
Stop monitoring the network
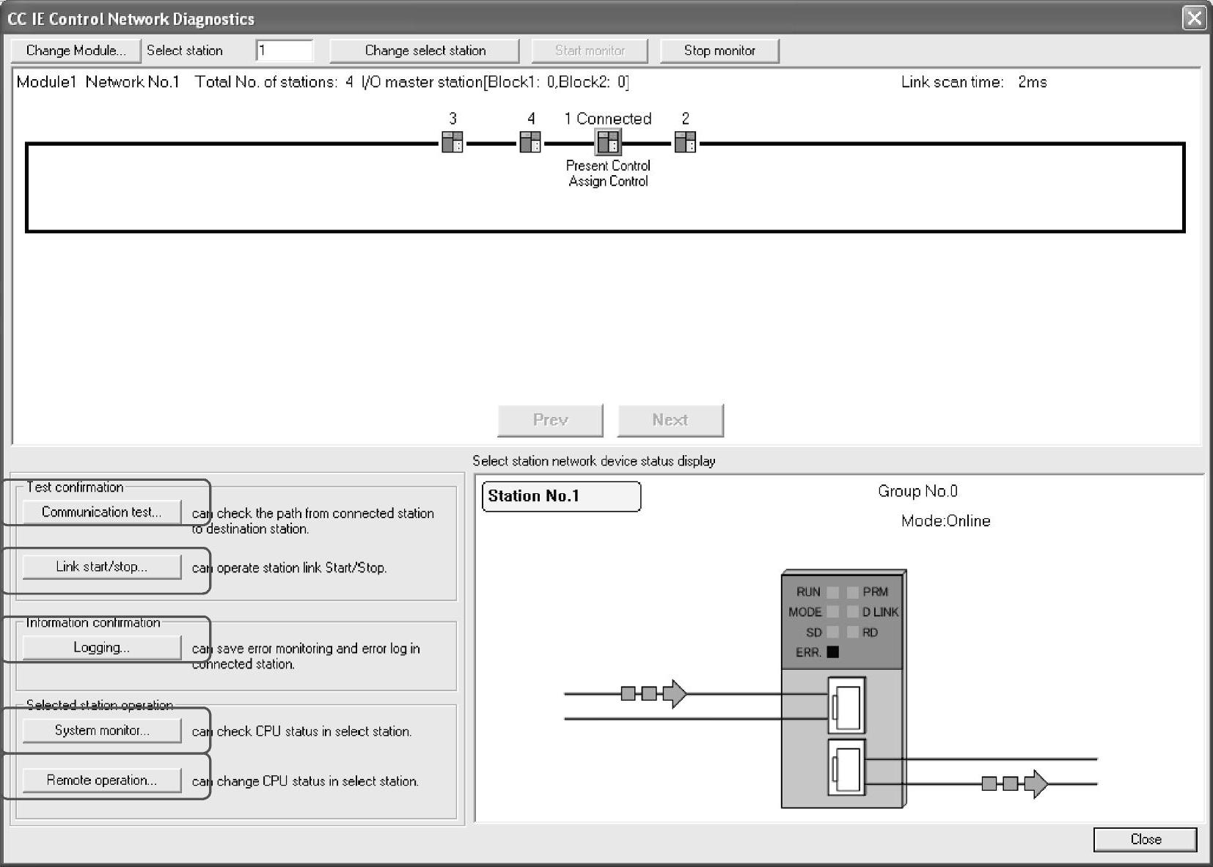tap(719, 51)
